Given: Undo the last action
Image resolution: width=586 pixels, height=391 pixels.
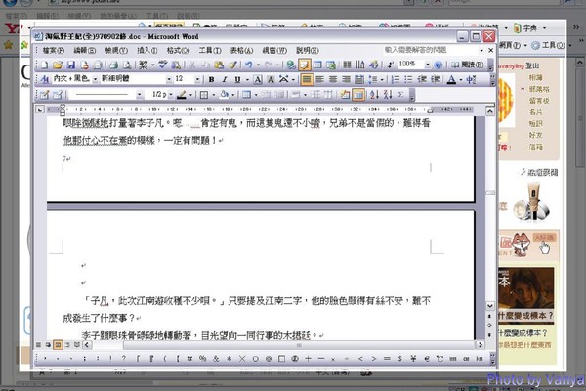Looking at the screenshot, I should coord(249,65).
